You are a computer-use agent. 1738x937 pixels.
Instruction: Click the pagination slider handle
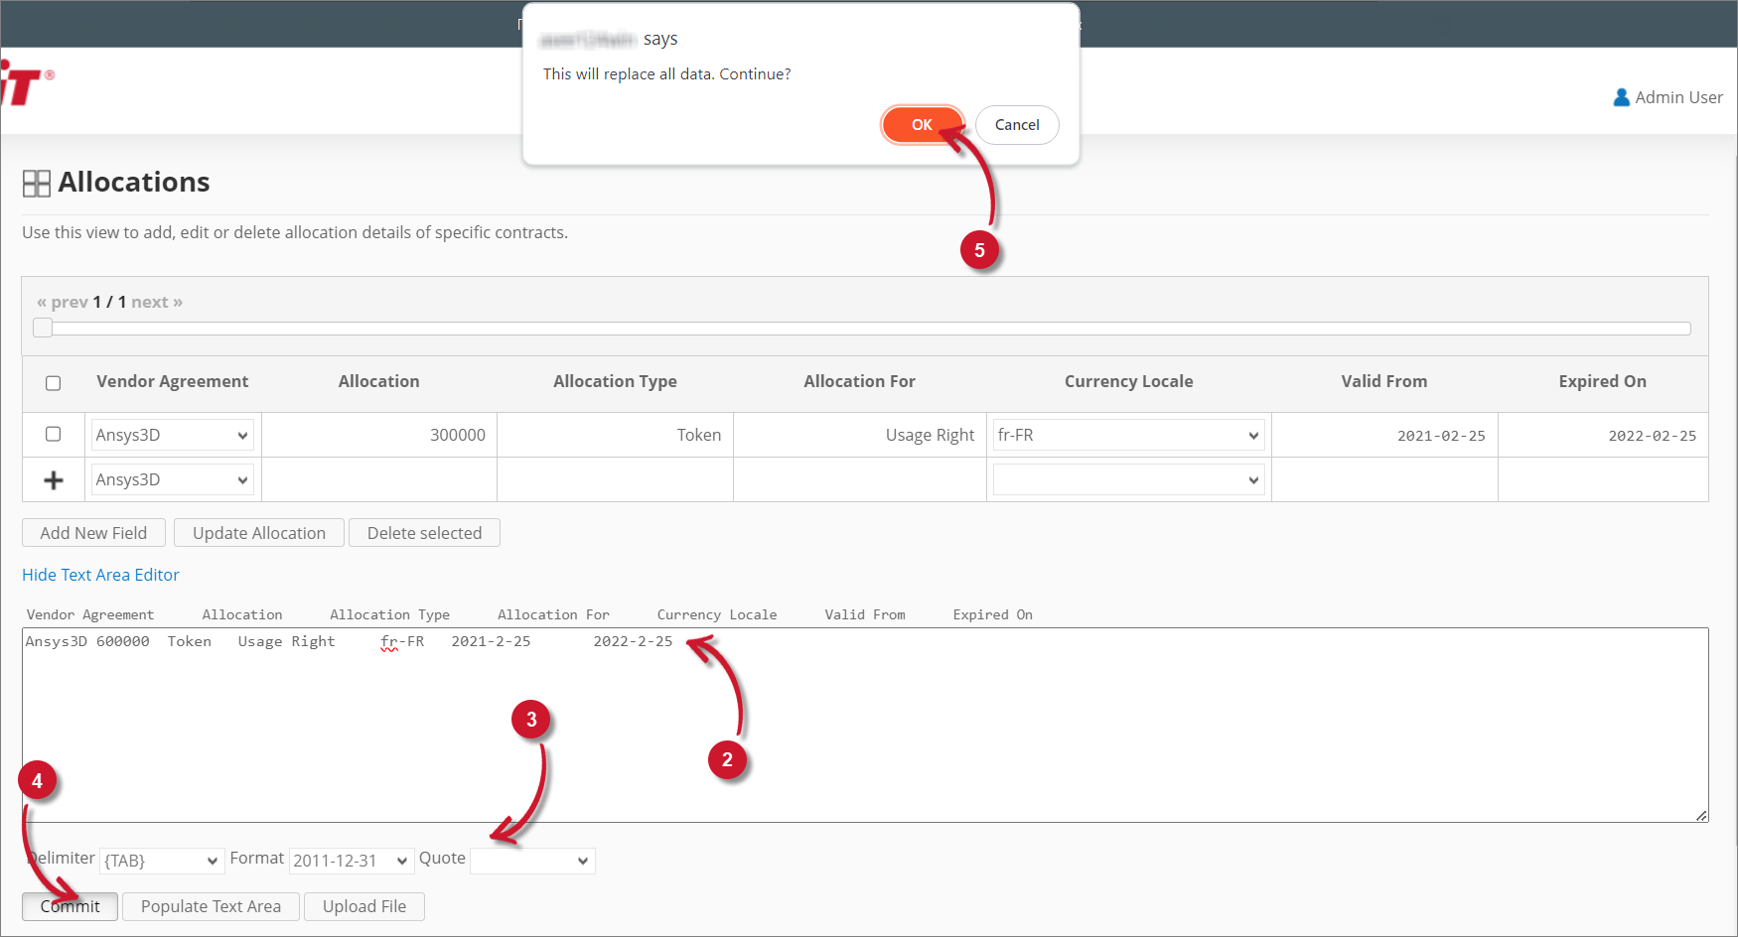42,327
